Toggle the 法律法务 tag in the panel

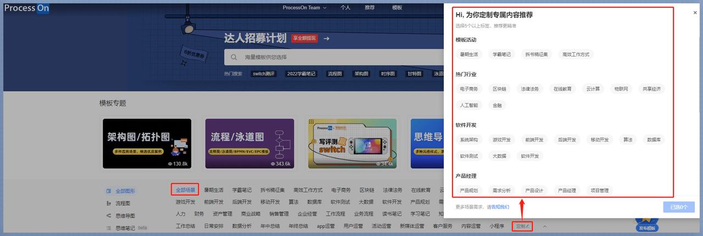(530, 88)
